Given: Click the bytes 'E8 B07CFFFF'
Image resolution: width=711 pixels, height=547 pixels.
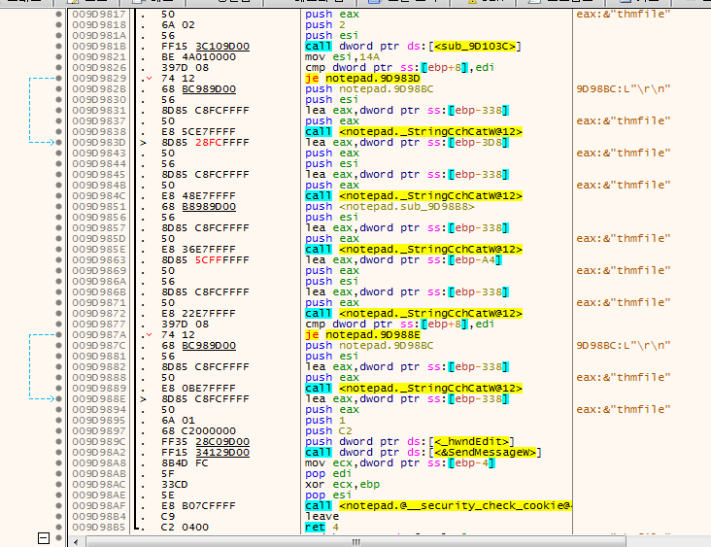Looking at the screenshot, I should click(198, 506).
